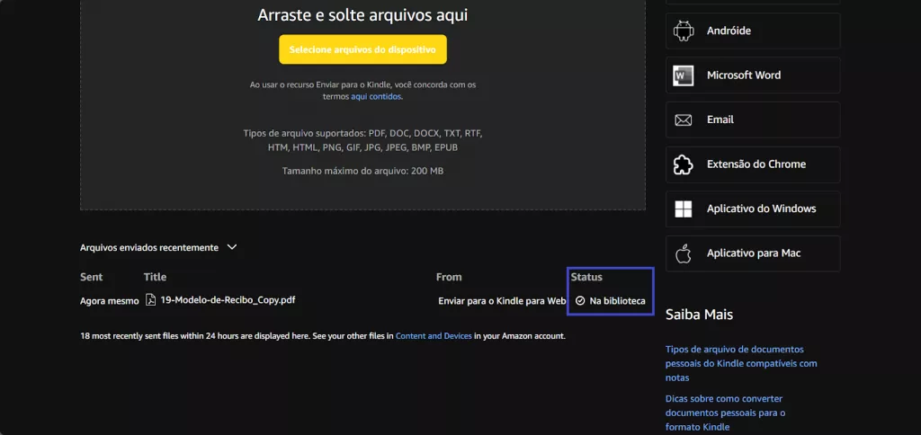921x435 pixels.
Task: Click the Apple logo icon
Action: point(683,253)
